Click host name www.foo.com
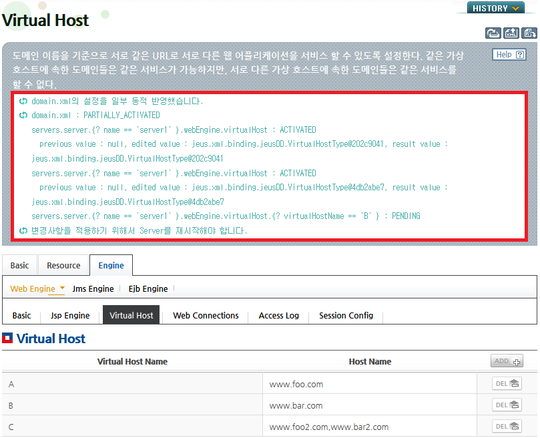 pos(296,384)
